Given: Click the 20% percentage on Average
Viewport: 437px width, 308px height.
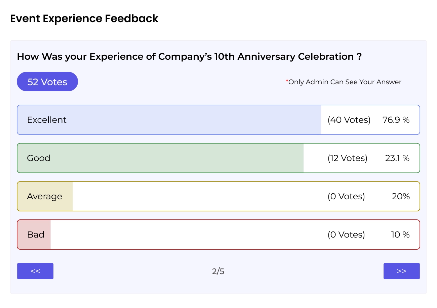Looking at the screenshot, I should [x=401, y=196].
